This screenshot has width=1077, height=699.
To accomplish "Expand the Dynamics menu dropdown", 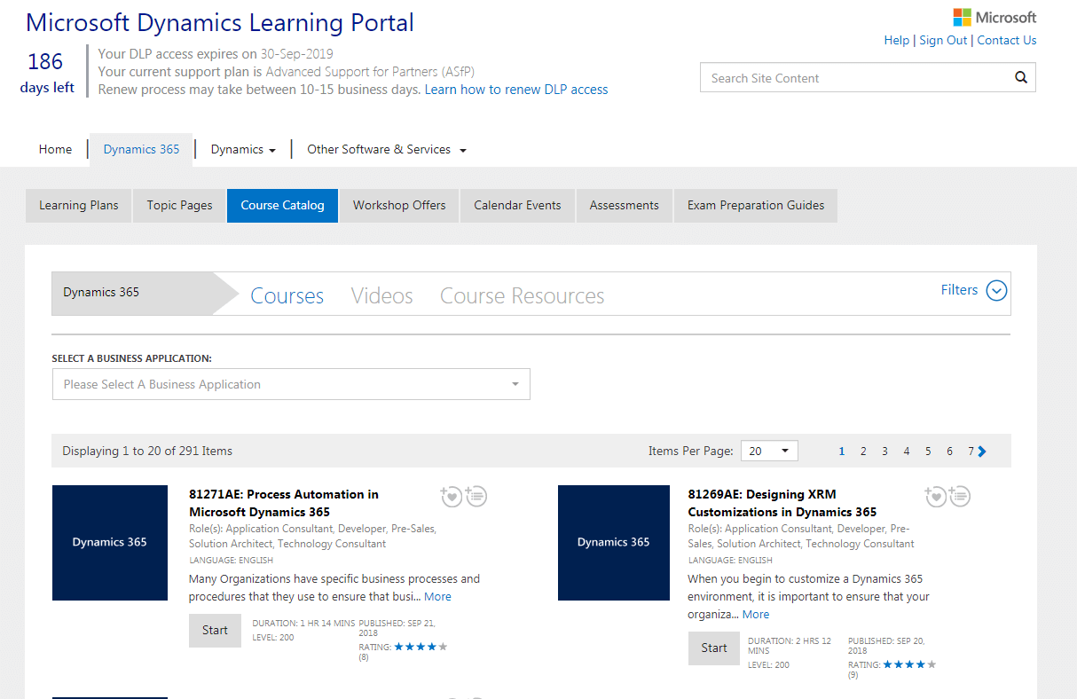I will pyautogui.click(x=243, y=149).
